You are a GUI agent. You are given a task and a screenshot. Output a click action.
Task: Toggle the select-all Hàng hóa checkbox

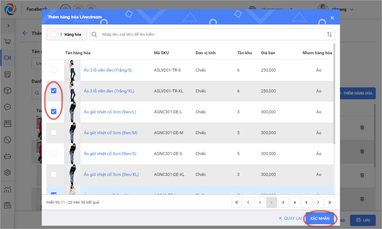pyautogui.click(x=54, y=34)
